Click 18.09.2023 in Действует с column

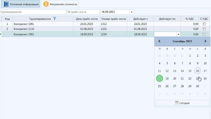click(x=140, y=34)
